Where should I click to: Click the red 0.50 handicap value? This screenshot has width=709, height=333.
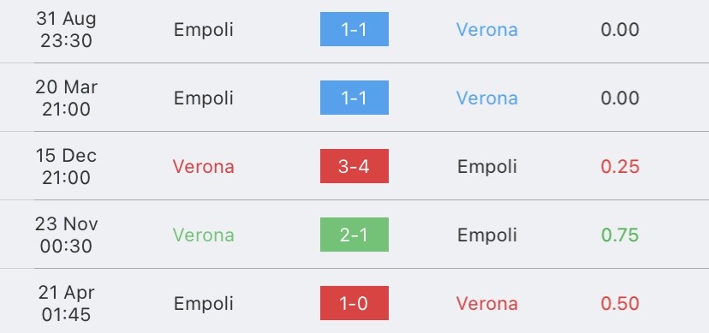620,303
